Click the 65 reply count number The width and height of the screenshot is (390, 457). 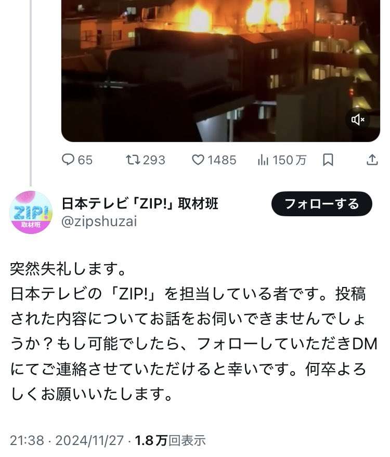coord(85,160)
